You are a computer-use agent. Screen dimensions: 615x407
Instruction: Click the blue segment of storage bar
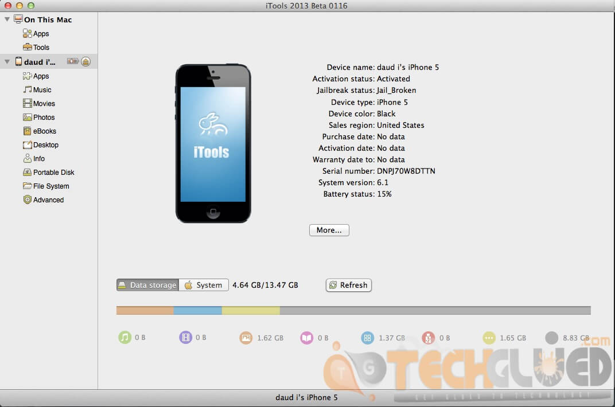click(x=198, y=310)
